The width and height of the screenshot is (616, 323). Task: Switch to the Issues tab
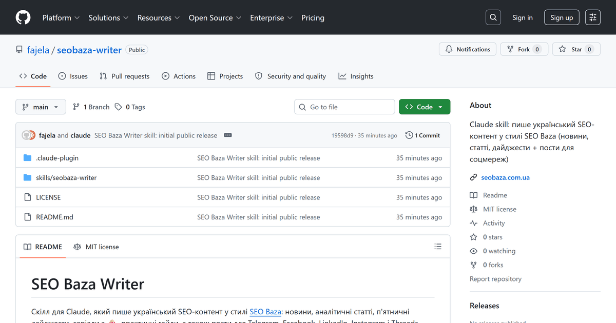pyautogui.click(x=73, y=76)
